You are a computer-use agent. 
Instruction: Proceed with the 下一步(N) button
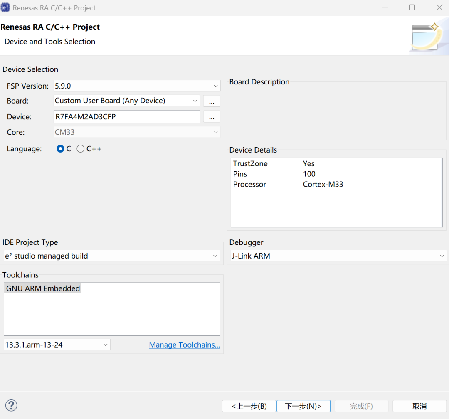point(303,406)
